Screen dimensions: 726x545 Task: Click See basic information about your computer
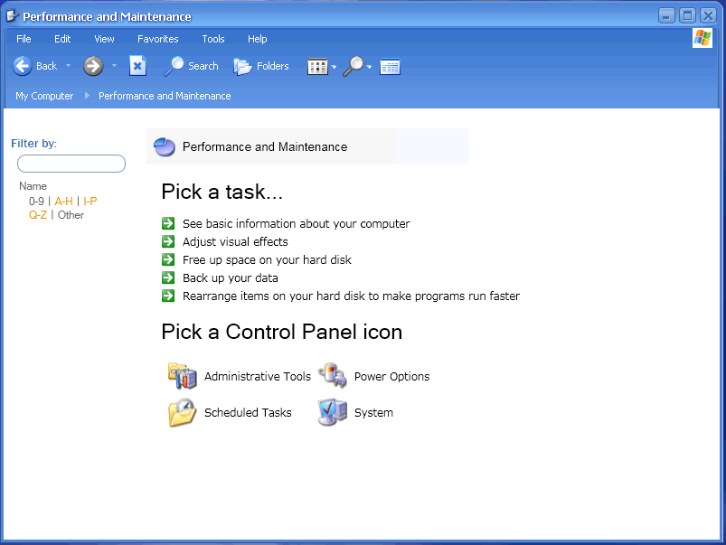(x=296, y=223)
